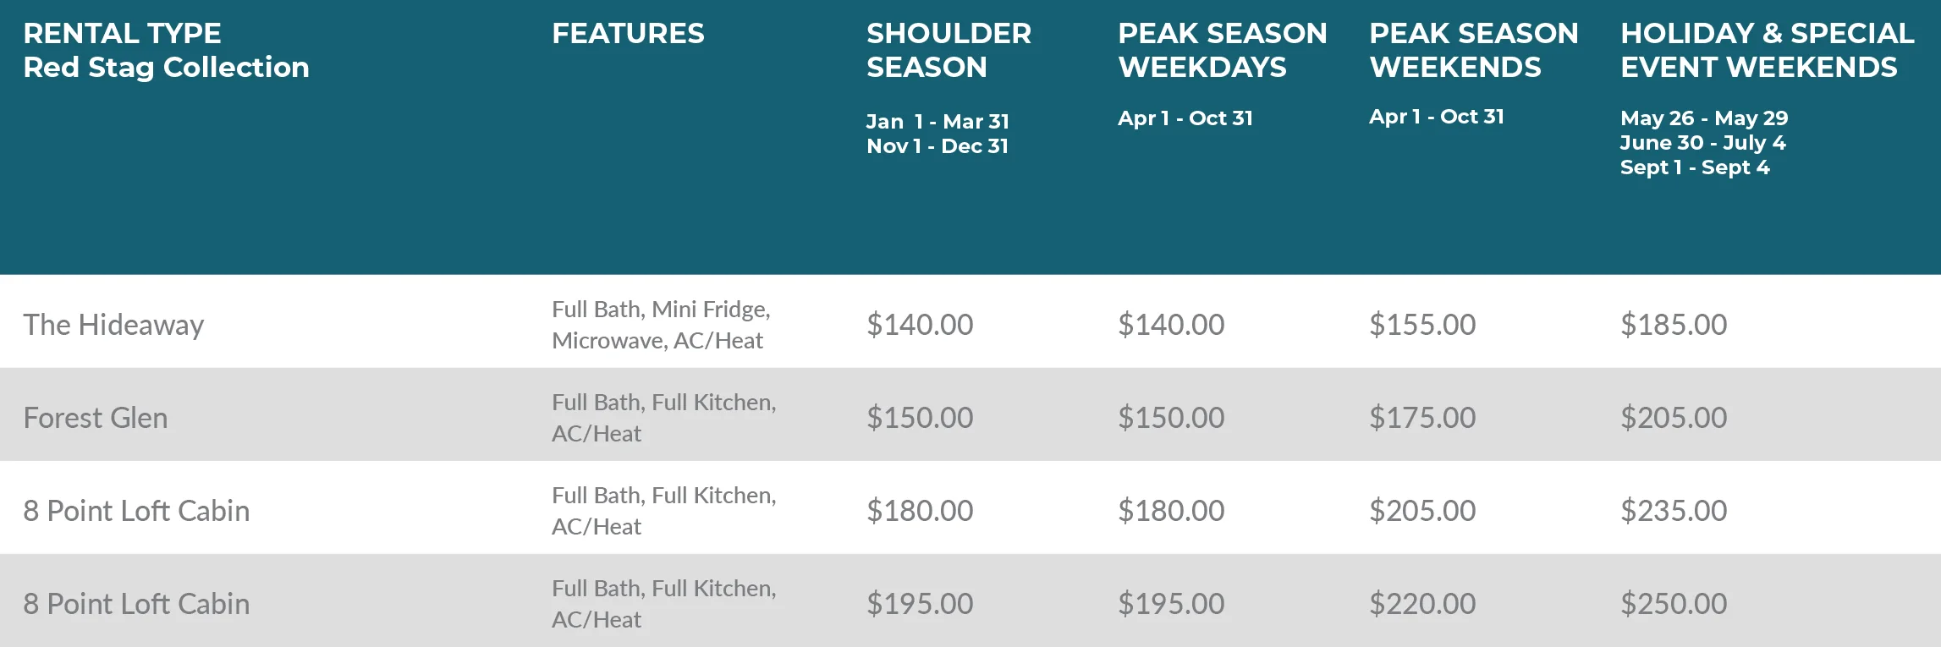Click the Red Stag Collection subtitle
The image size is (1941, 647).
166,67
